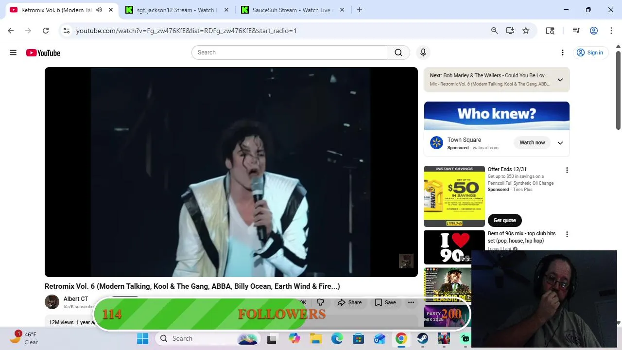Open the weather widget showing 46°F Clear
The height and width of the screenshot is (350, 622).
click(x=24, y=338)
